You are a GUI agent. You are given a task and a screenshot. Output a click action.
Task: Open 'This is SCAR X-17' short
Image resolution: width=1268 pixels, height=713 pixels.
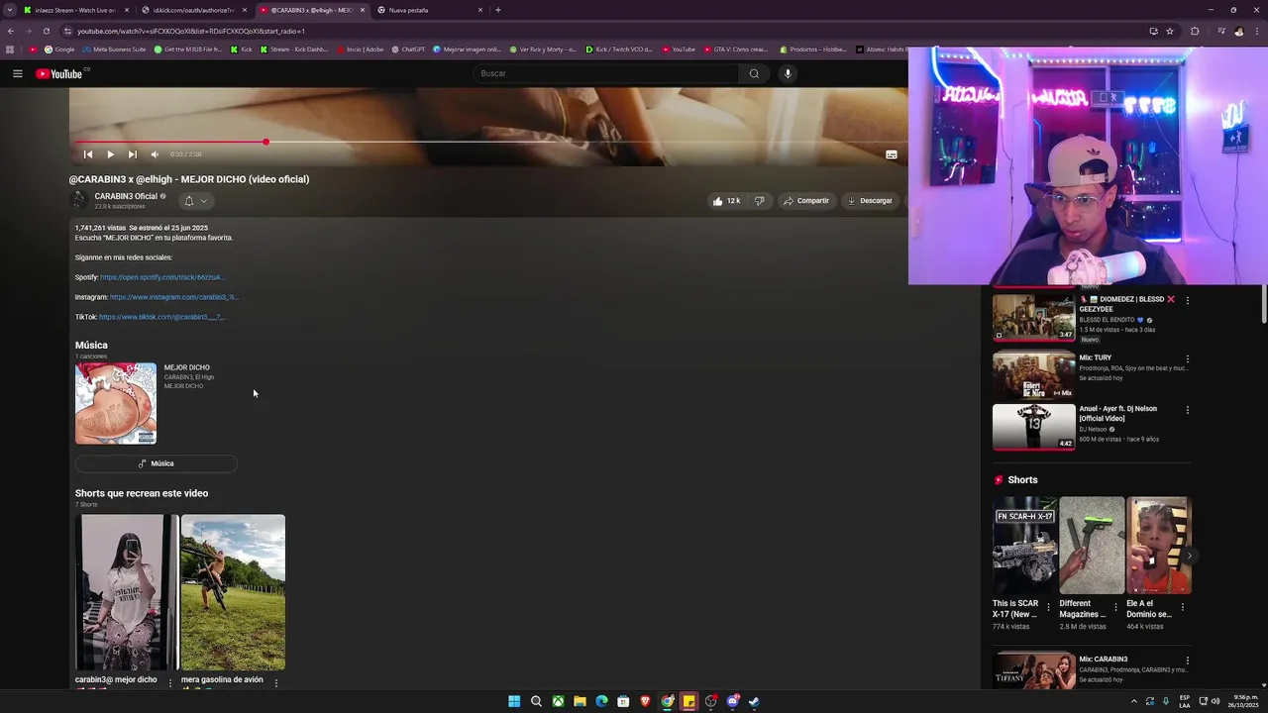click(x=1024, y=546)
